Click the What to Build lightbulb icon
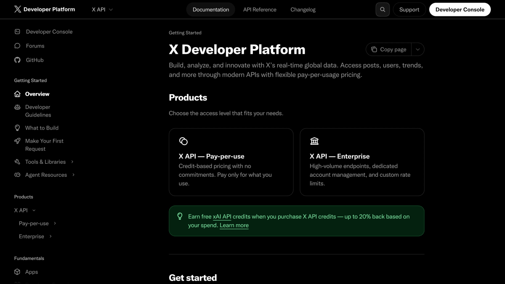This screenshot has height=284, width=505. click(17, 128)
